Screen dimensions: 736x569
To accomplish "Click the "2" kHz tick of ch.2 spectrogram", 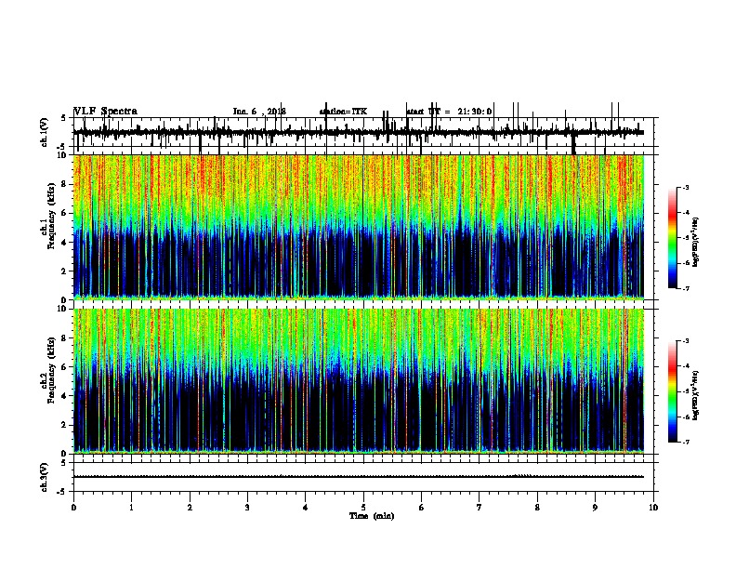I will [65, 425].
